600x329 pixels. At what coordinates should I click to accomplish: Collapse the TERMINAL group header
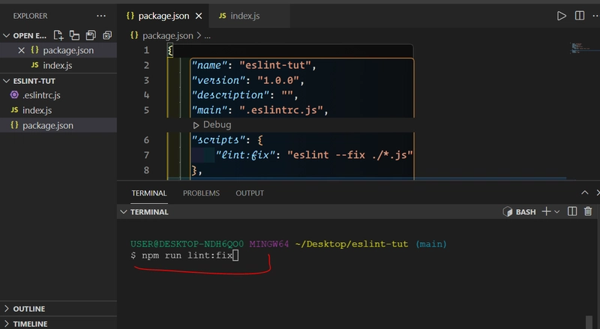pyautogui.click(x=124, y=212)
